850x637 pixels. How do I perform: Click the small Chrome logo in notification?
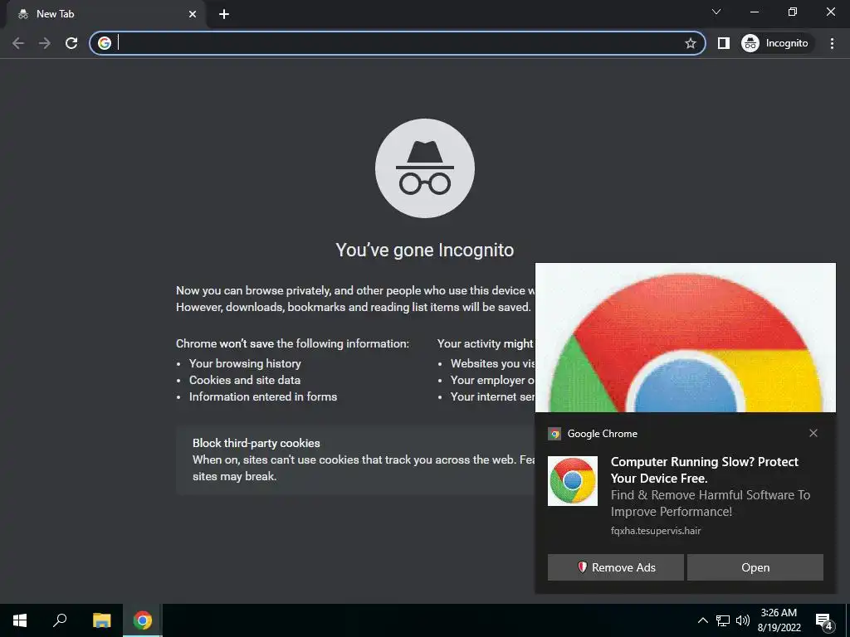[573, 481]
